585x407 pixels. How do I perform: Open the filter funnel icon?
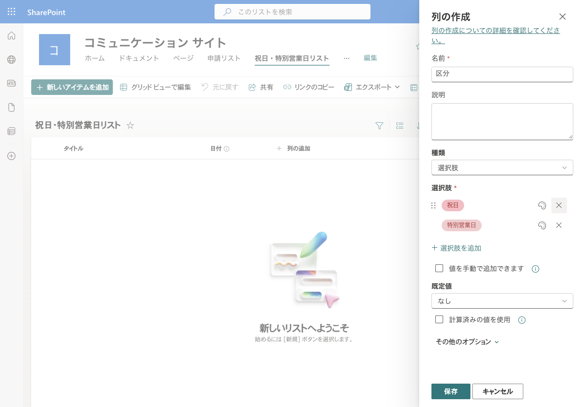pyautogui.click(x=379, y=126)
